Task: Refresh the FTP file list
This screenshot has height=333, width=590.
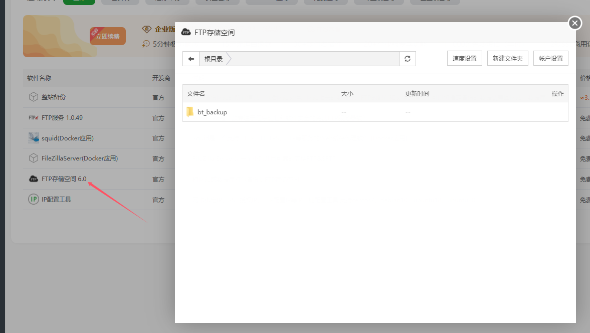Action: pos(408,59)
